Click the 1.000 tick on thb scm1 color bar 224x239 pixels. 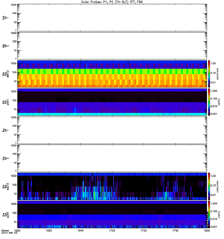214,91
